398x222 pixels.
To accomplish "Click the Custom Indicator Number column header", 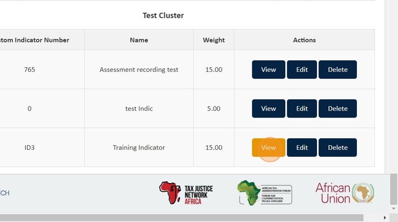I will coord(35,40).
